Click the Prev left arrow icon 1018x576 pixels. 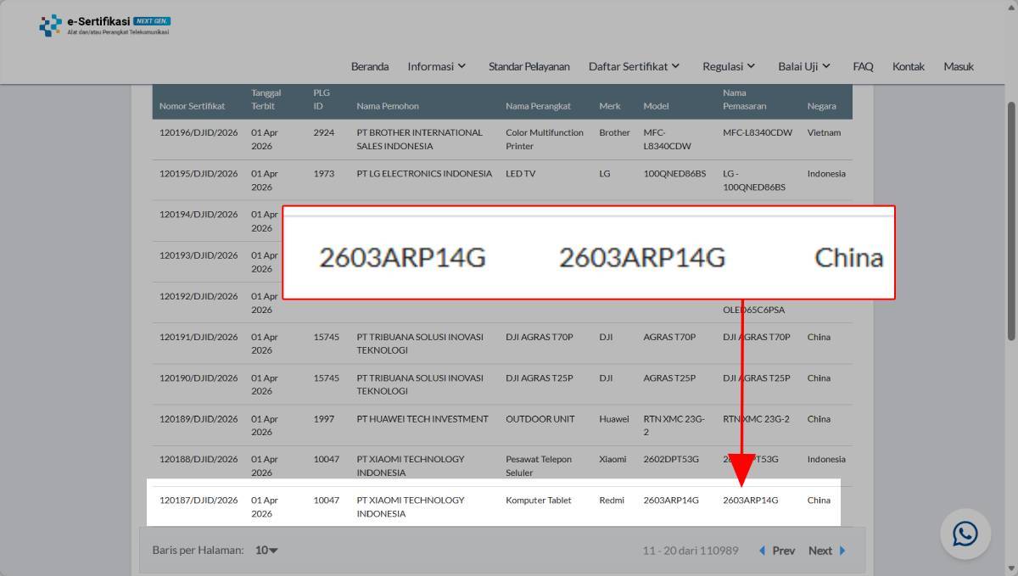point(762,551)
